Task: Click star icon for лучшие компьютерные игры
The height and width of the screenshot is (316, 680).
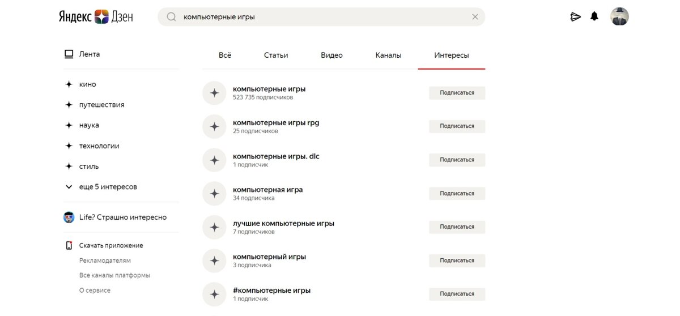Action: 214,227
